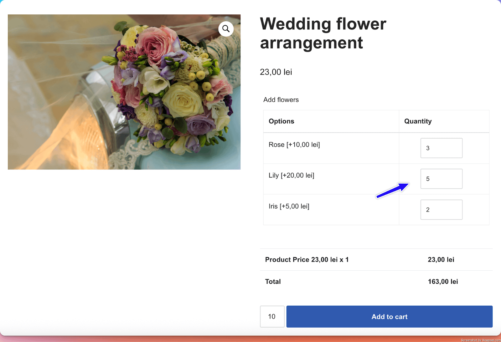Click the blue arrow pointing at Lily quantity
This screenshot has height=342, width=501.
click(x=392, y=191)
